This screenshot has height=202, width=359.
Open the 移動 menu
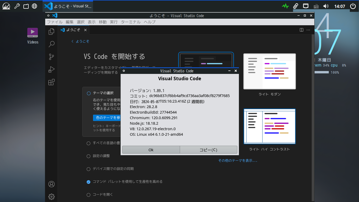[x=103, y=22]
